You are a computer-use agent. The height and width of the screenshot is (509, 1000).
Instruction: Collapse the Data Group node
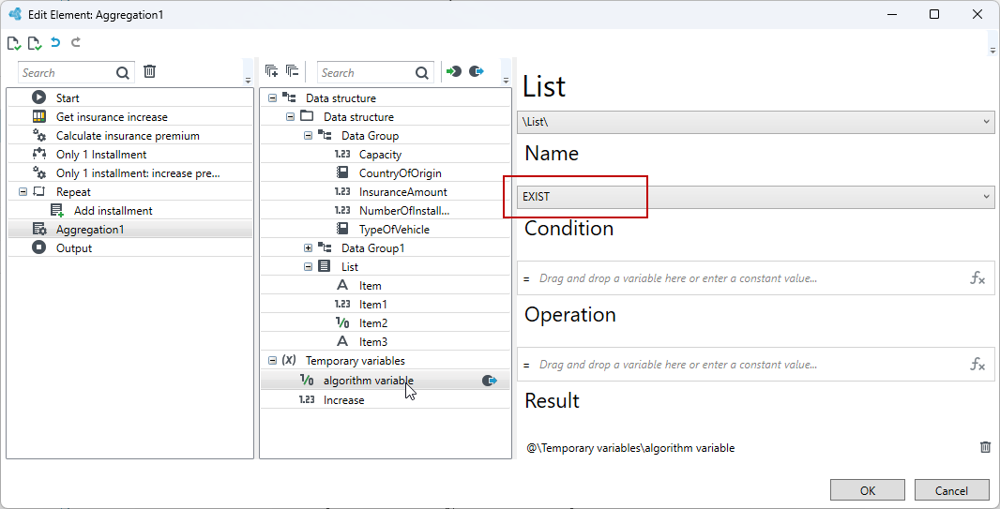coord(308,136)
